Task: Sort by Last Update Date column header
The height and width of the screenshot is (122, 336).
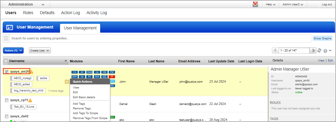Action: pyautogui.click(x=221, y=61)
